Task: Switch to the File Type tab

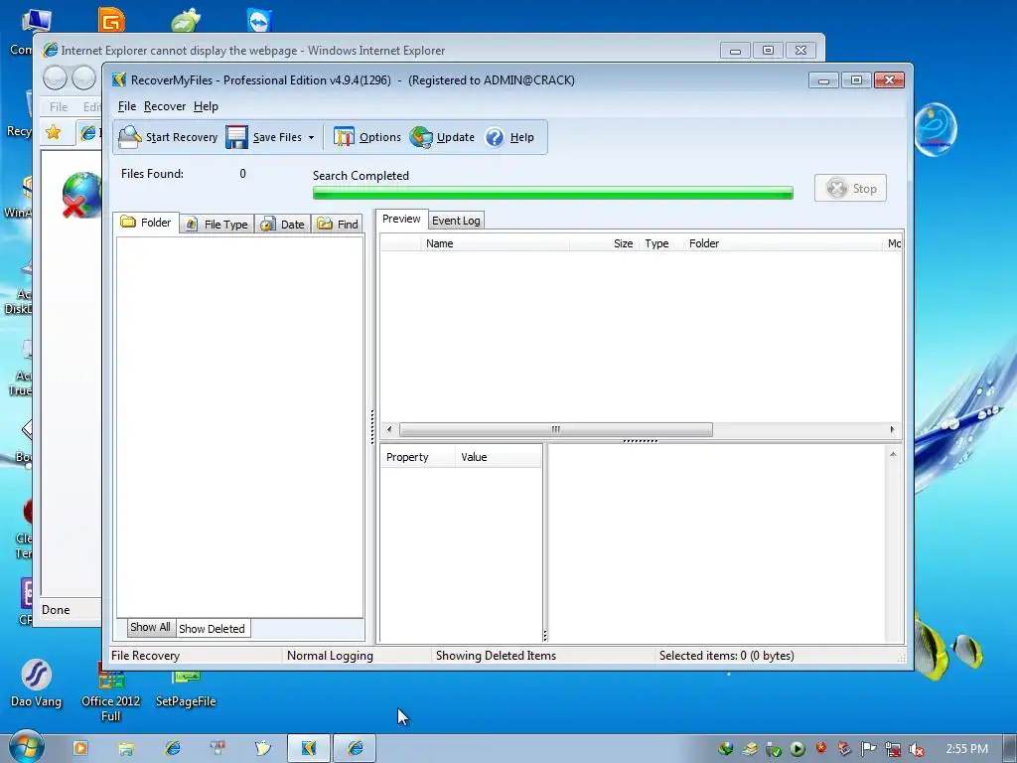Action: 217,225
